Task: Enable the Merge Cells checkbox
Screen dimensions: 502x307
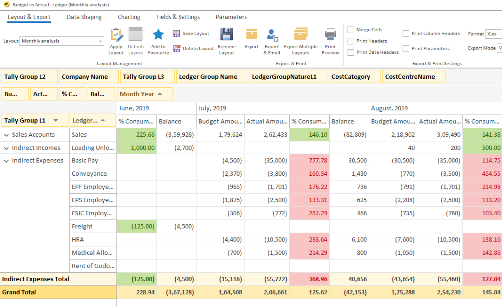Action: click(x=351, y=30)
